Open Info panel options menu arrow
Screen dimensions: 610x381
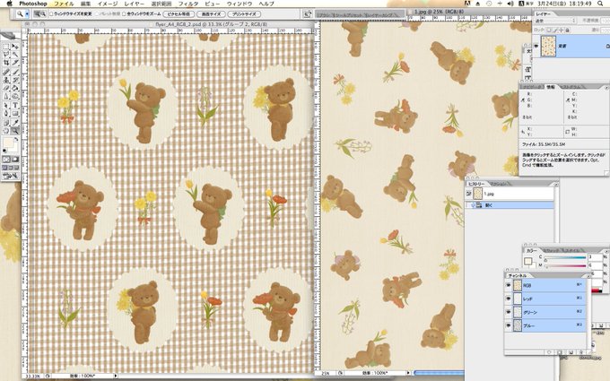click(x=606, y=88)
